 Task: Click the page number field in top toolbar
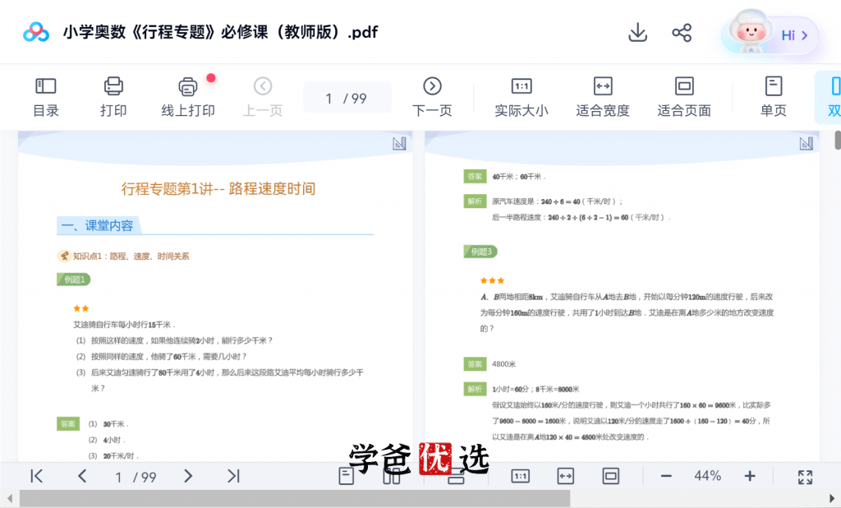click(347, 98)
